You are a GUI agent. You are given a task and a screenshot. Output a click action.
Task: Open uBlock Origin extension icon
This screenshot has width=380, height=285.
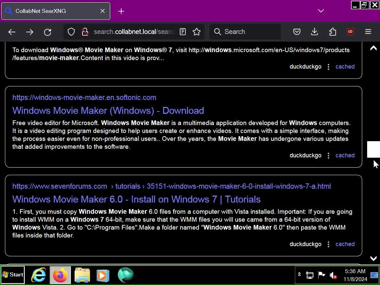pos(350,32)
